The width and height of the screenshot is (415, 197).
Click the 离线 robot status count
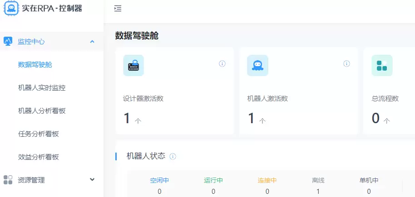tap(318, 192)
